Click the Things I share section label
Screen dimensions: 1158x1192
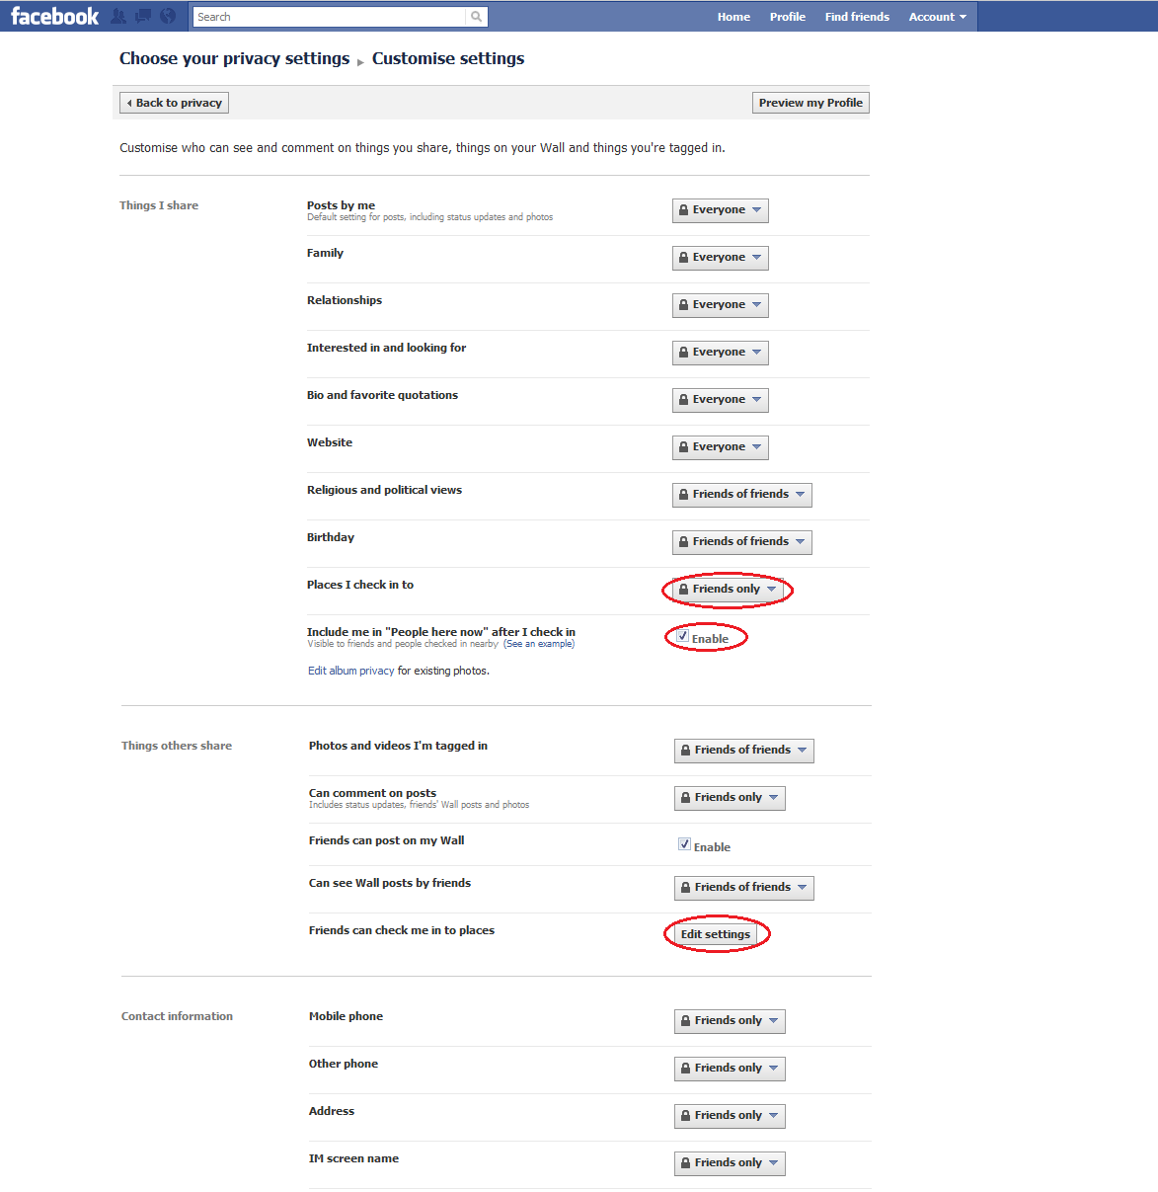[x=159, y=205]
